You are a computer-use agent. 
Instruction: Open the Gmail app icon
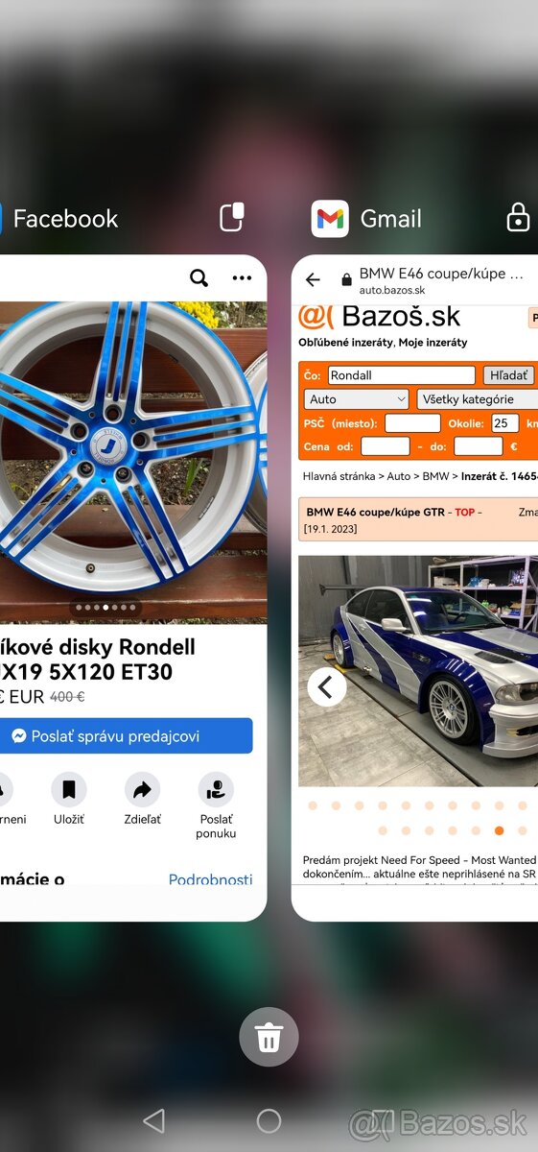coord(330,219)
